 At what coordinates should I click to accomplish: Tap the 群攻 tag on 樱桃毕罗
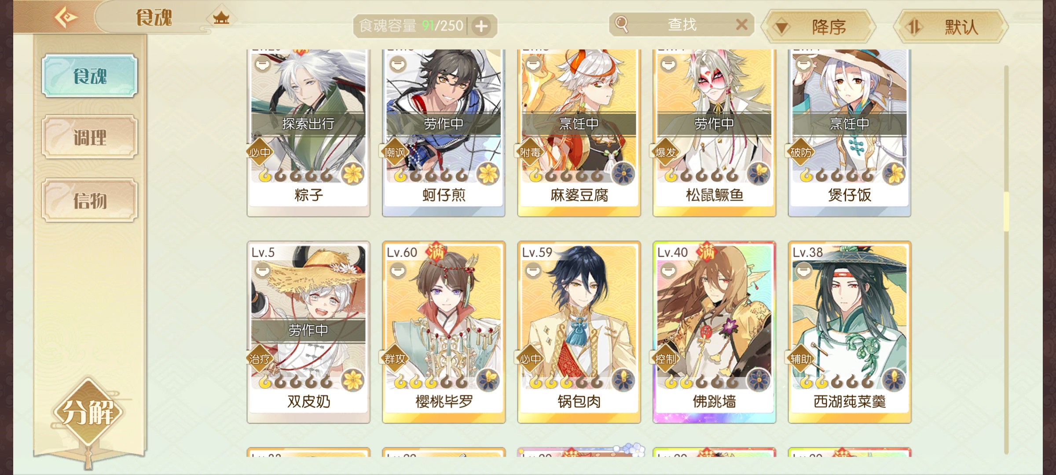tap(395, 359)
